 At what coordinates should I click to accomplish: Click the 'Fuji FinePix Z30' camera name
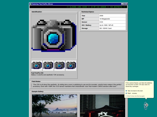37,73
